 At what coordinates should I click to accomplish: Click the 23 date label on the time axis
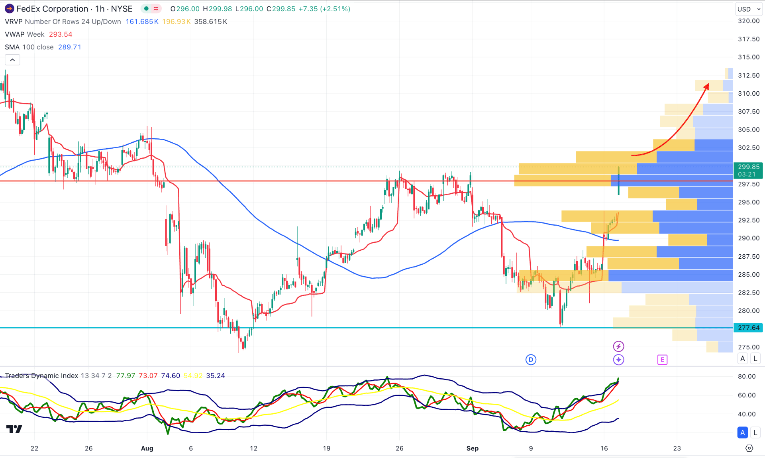(x=677, y=448)
